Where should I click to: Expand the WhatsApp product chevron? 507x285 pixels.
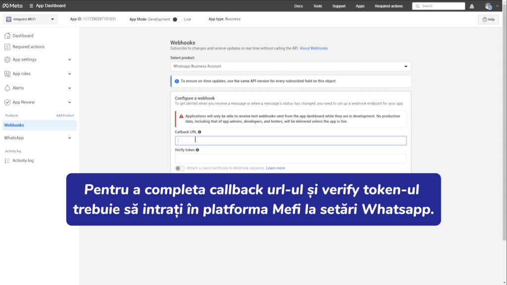69,138
